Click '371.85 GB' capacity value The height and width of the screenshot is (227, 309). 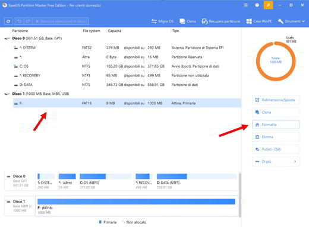click(156, 66)
